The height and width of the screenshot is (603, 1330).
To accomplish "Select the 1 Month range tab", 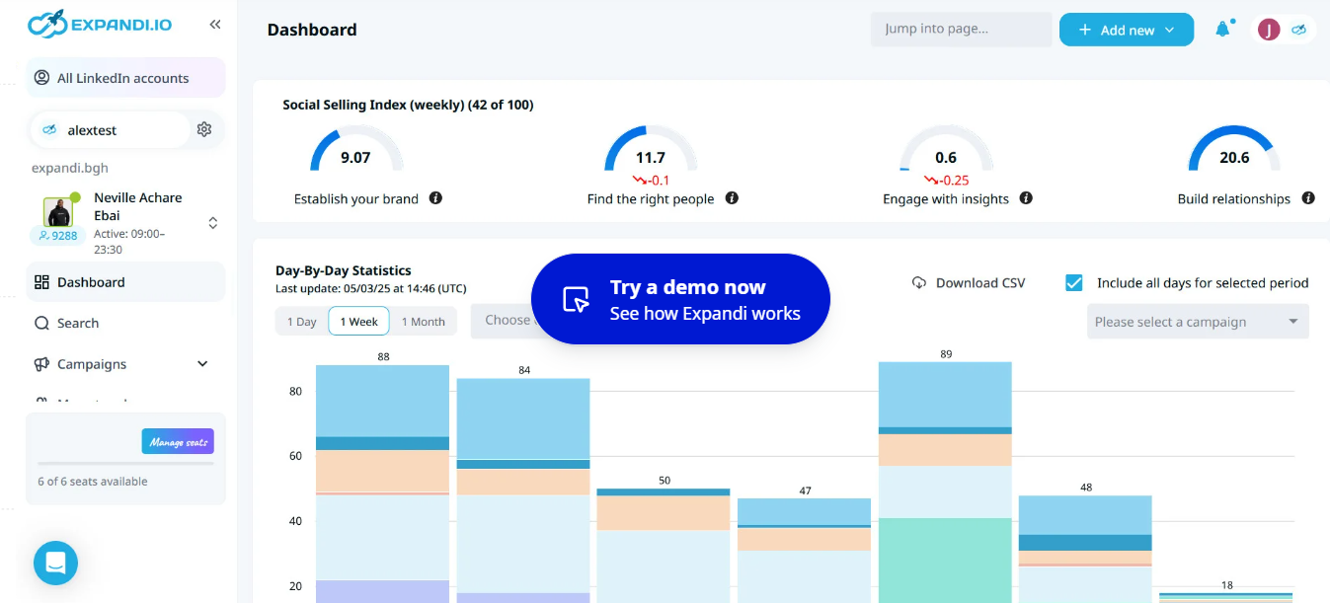I will click(x=423, y=322).
